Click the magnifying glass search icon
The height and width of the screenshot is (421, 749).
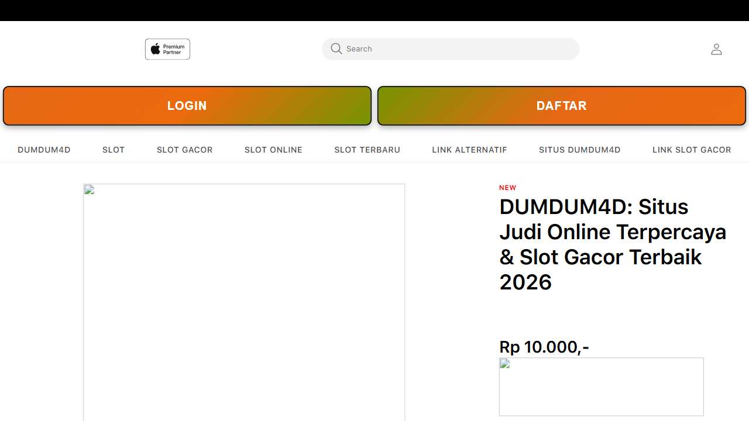pyautogui.click(x=336, y=49)
